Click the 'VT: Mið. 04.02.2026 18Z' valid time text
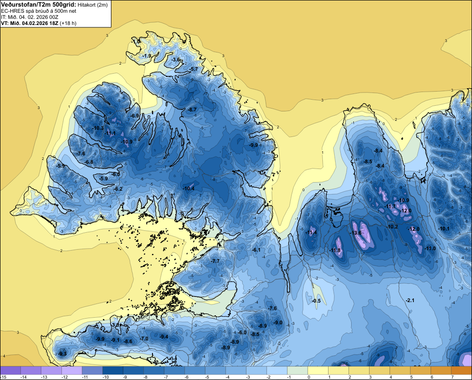This screenshot has height=380, width=472. 30,23
